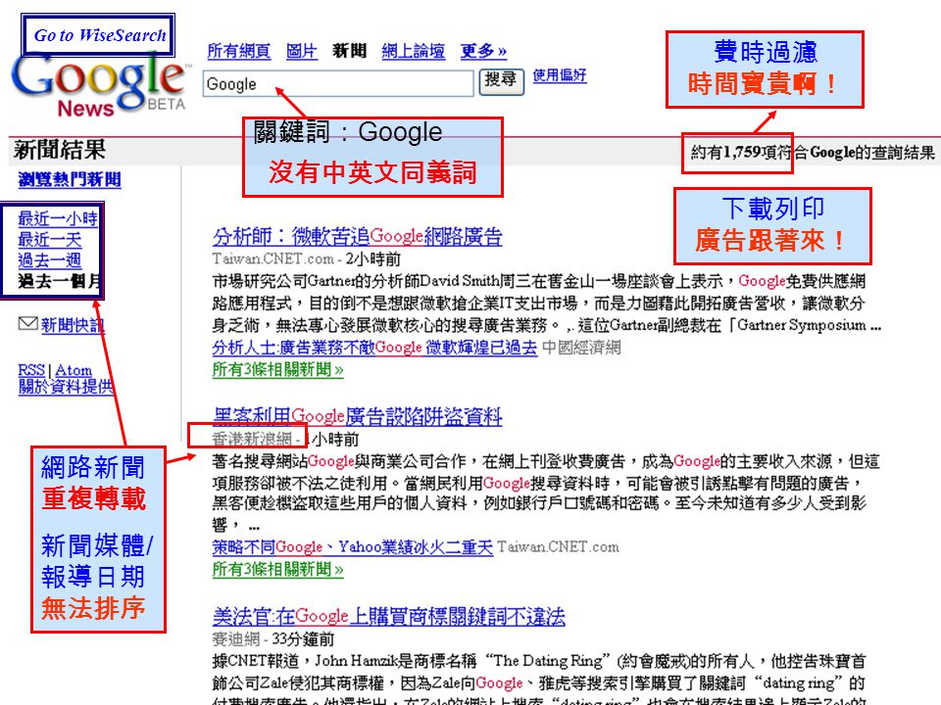Open headline 黑客利用Google廣告設陷阱盜資料

(x=357, y=415)
